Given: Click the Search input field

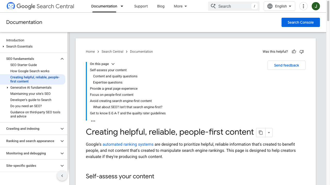Looking at the screenshot, I should click(x=234, y=6).
